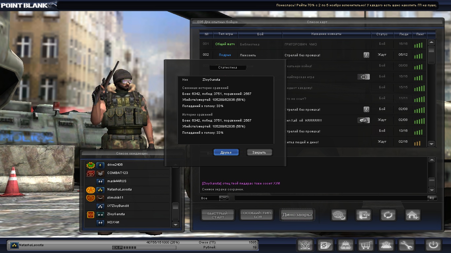Open the community friends icon

point(386,245)
